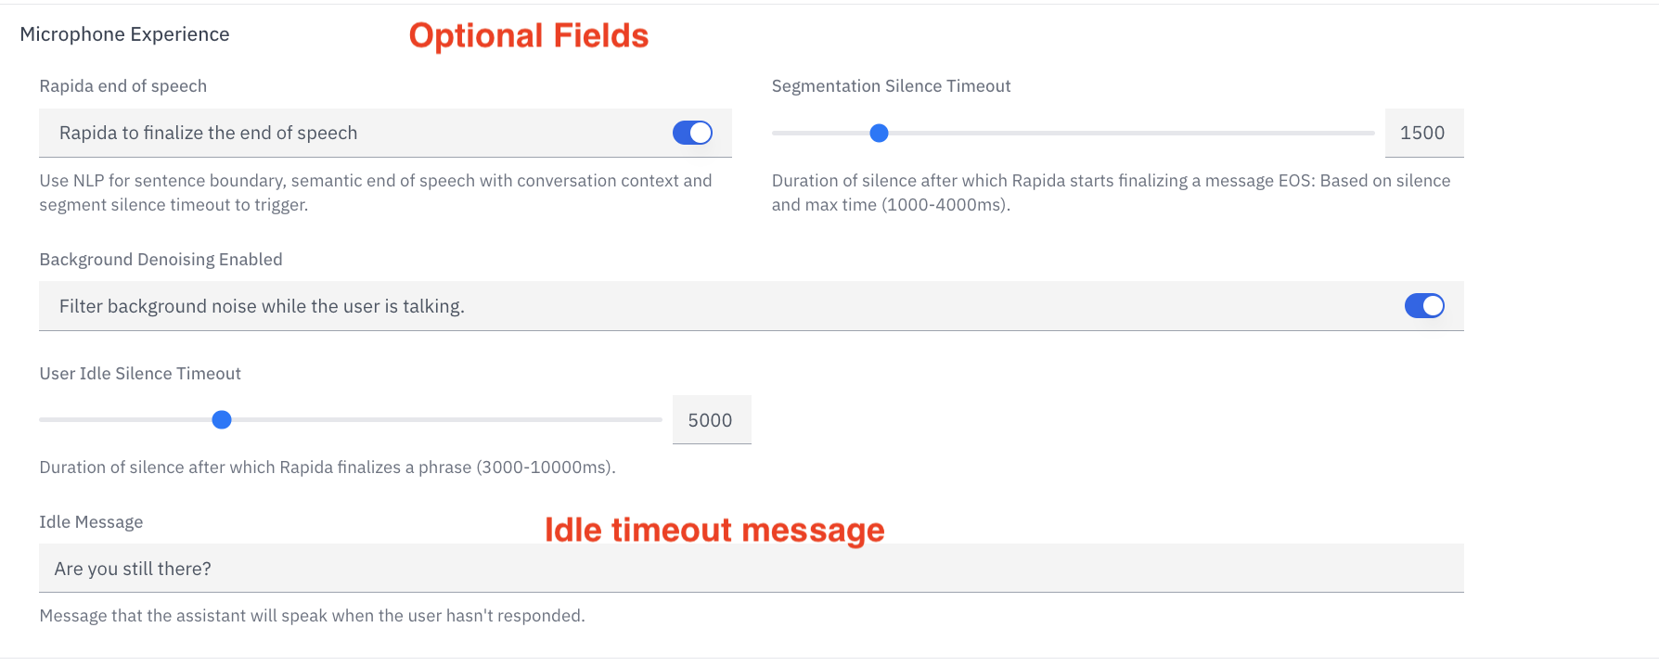The width and height of the screenshot is (1659, 666).
Task: Click the Are you still there message field
Action: pyautogui.click(x=371, y=568)
